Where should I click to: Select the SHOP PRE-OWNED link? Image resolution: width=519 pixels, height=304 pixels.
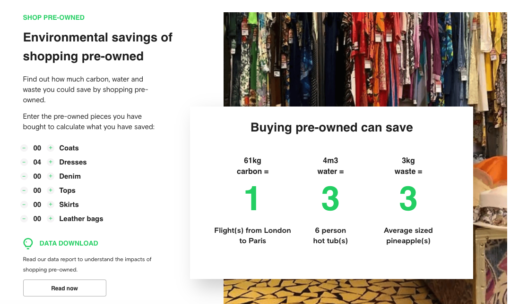53,17
